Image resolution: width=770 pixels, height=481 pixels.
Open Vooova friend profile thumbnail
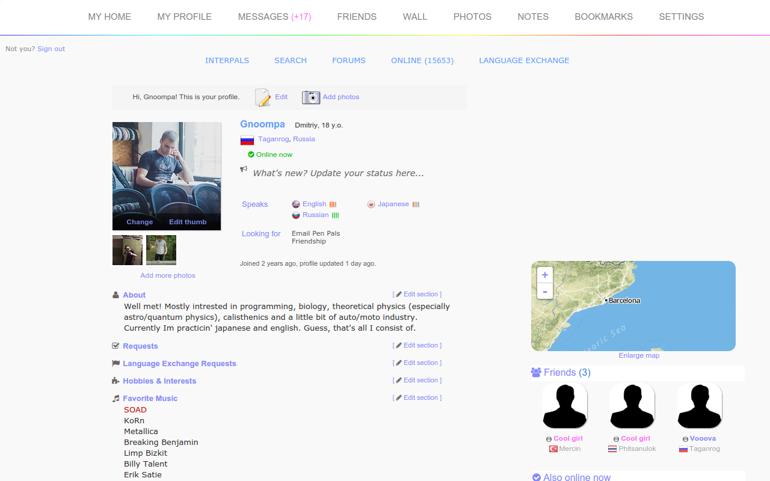[700, 406]
